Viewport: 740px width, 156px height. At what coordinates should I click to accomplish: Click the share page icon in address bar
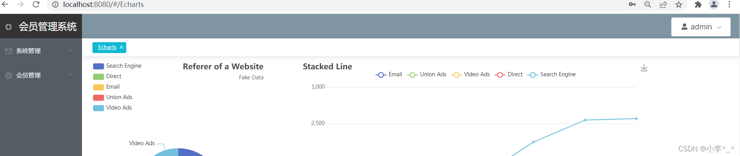[x=663, y=5]
